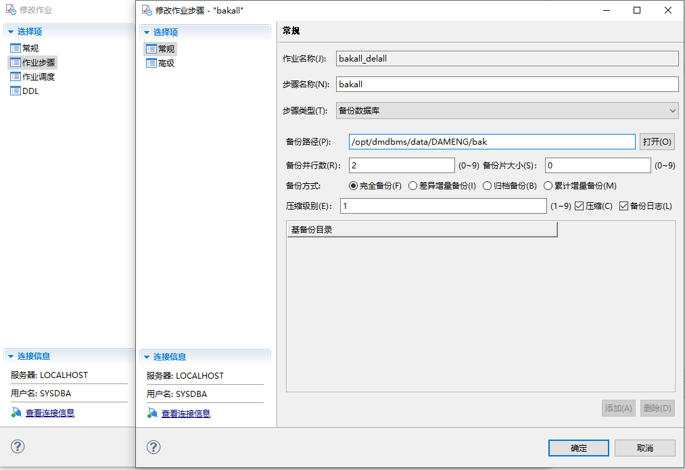The image size is (685, 470).
Task: Open the DDL page in left panel
Action: tap(30, 91)
